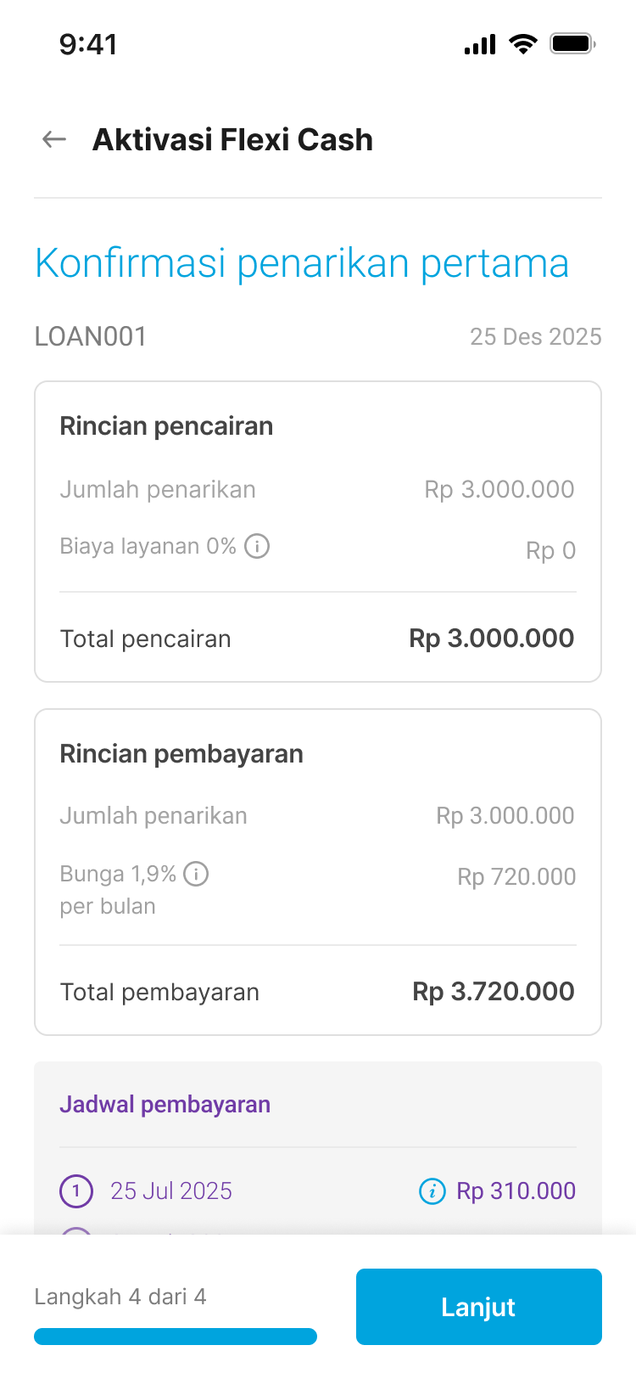Tap the Aktivasi Flexi Cash title
The image size is (636, 1379).
click(x=232, y=139)
